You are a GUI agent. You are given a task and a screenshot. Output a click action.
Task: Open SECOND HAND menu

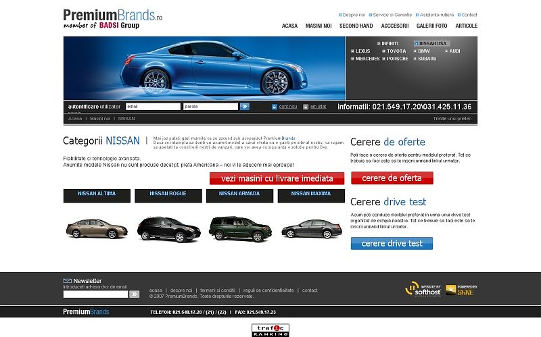click(356, 26)
